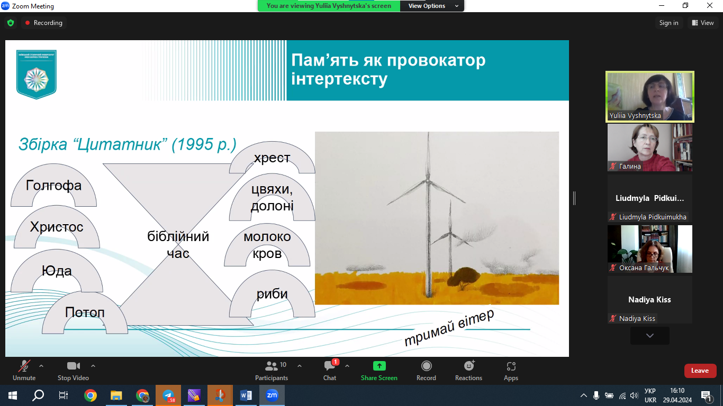The width and height of the screenshot is (723, 406).
Task: Open the Chat panel
Action: point(330,370)
